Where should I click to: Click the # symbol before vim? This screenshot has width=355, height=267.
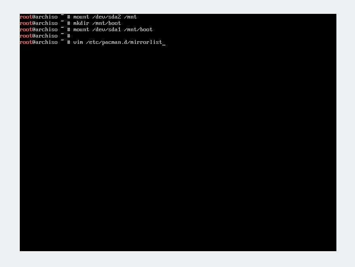point(68,42)
